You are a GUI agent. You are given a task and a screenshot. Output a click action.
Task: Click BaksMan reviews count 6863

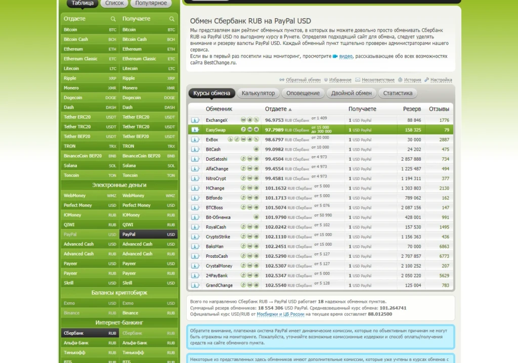[x=444, y=246]
